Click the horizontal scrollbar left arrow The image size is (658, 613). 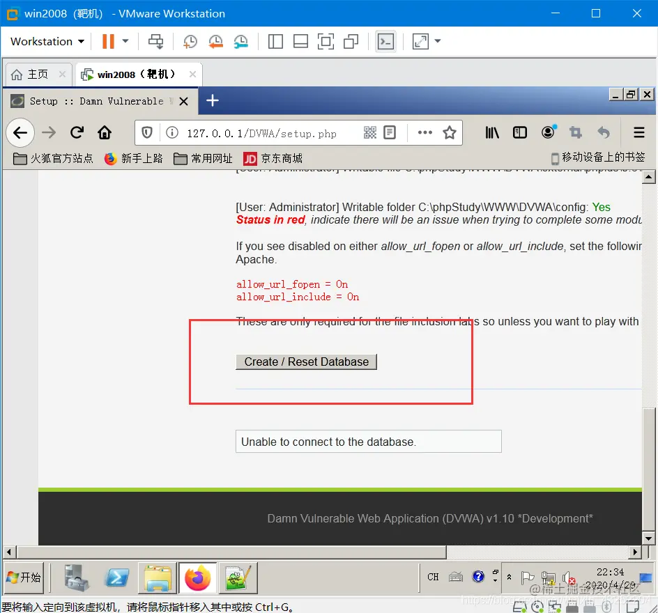[x=10, y=552]
